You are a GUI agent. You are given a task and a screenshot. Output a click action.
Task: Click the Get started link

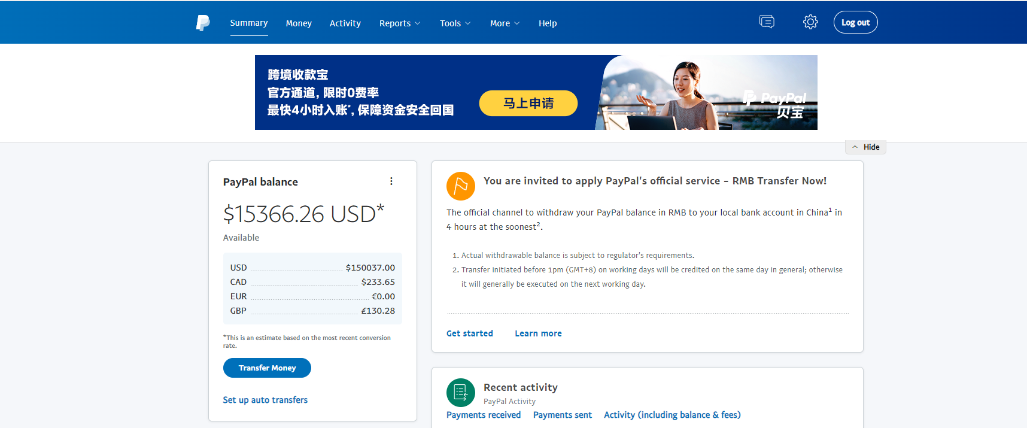tap(470, 333)
